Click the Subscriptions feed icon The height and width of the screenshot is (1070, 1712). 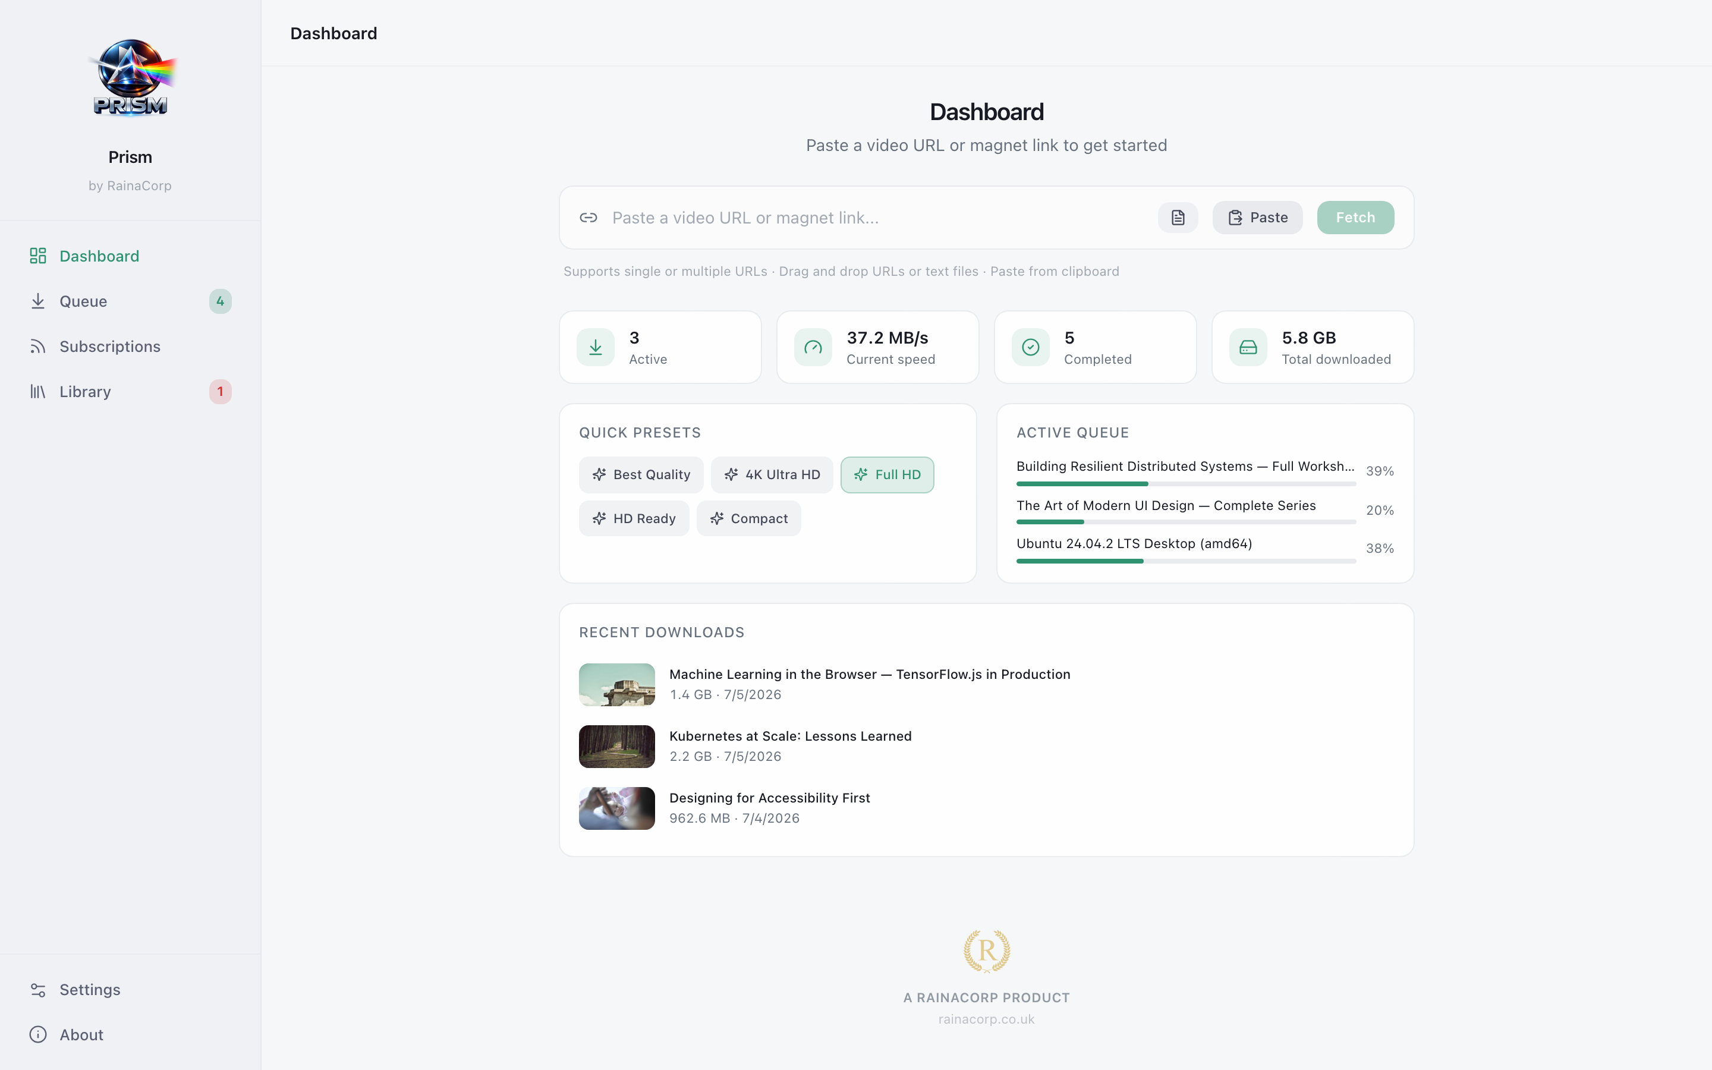click(38, 346)
